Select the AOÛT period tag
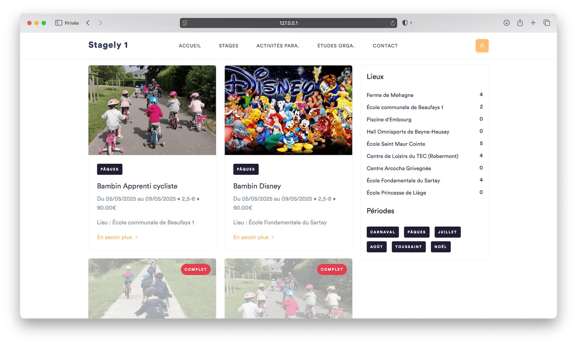 coord(377,247)
